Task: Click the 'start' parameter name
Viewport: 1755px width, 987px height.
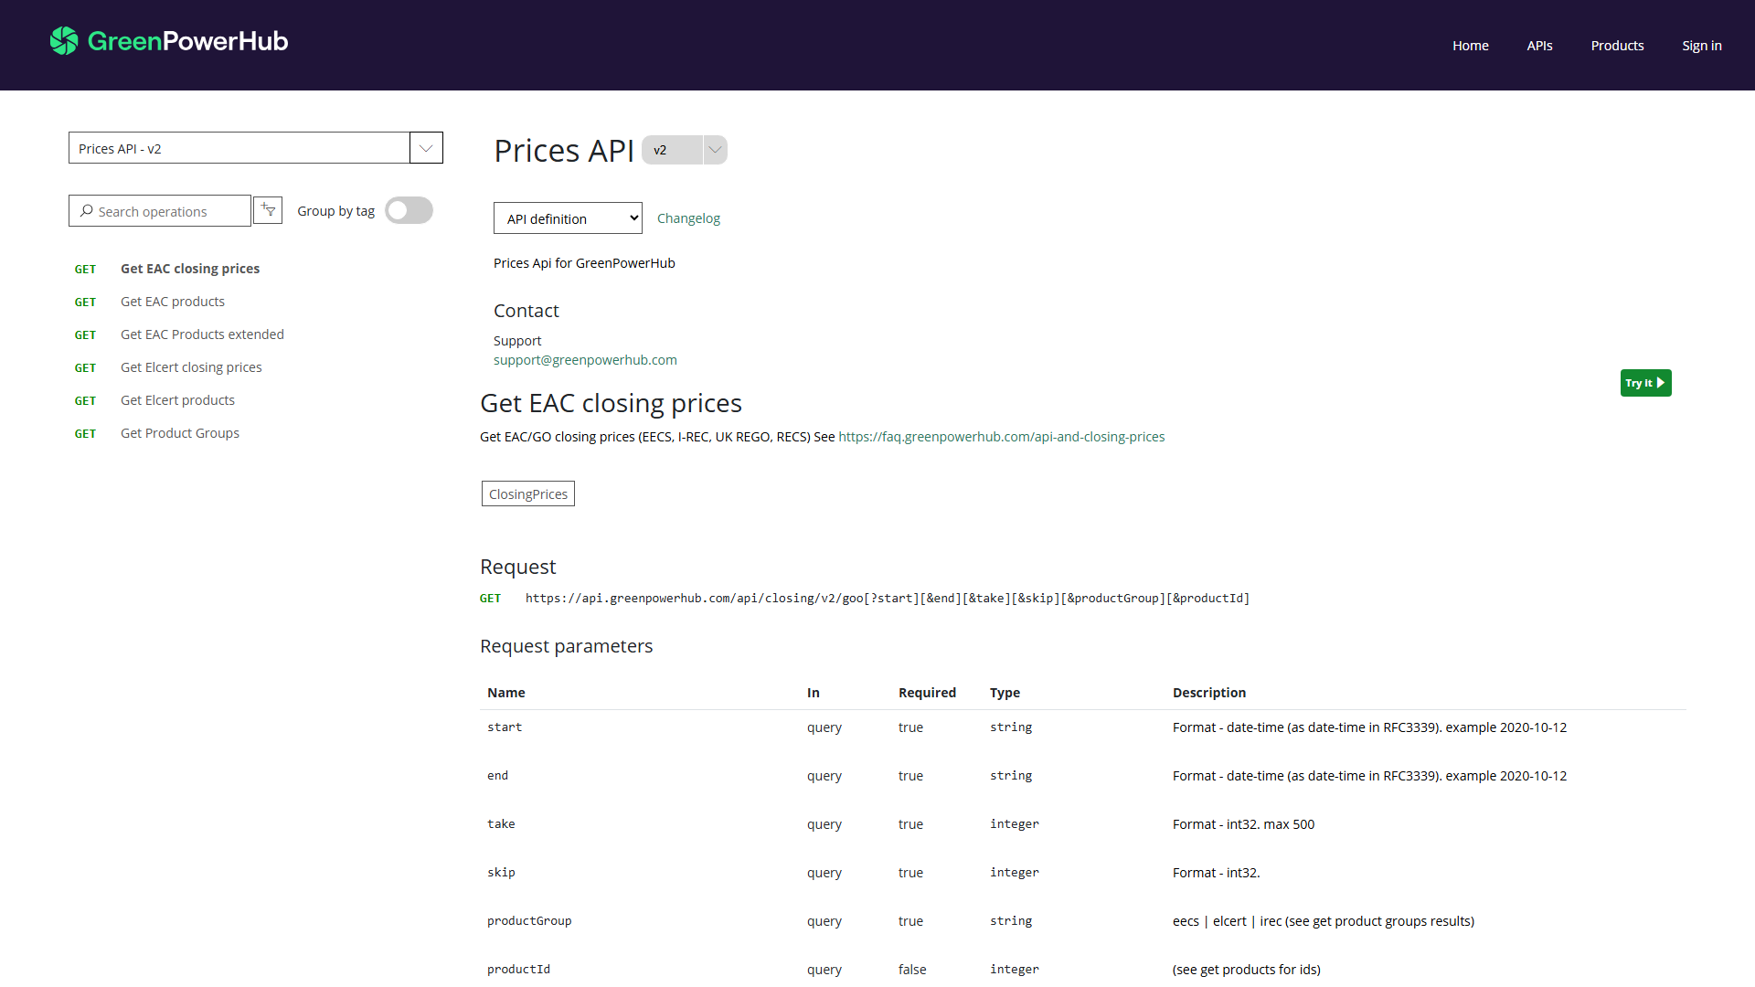Action: [x=505, y=727]
